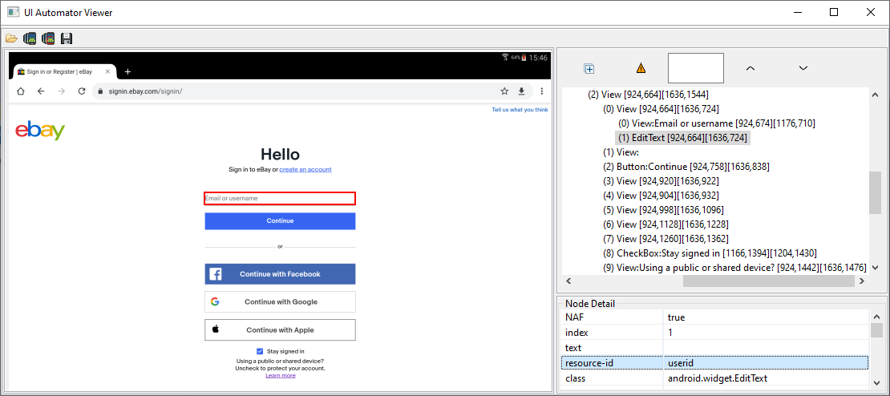Click the browser home icon in the screenshot

(21, 91)
